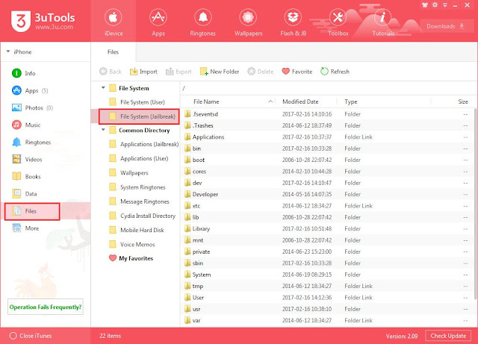This screenshot has width=478, height=344.
Task: Click Import in the toolbar
Action: pyautogui.click(x=143, y=72)
